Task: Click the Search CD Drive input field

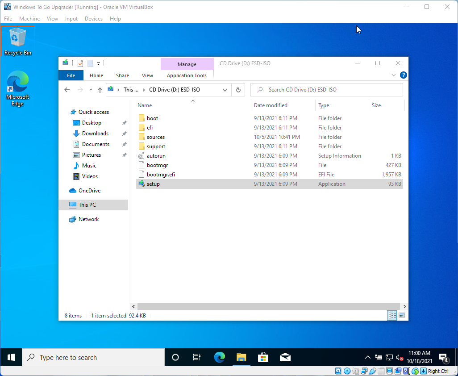Action: point(327,90)
